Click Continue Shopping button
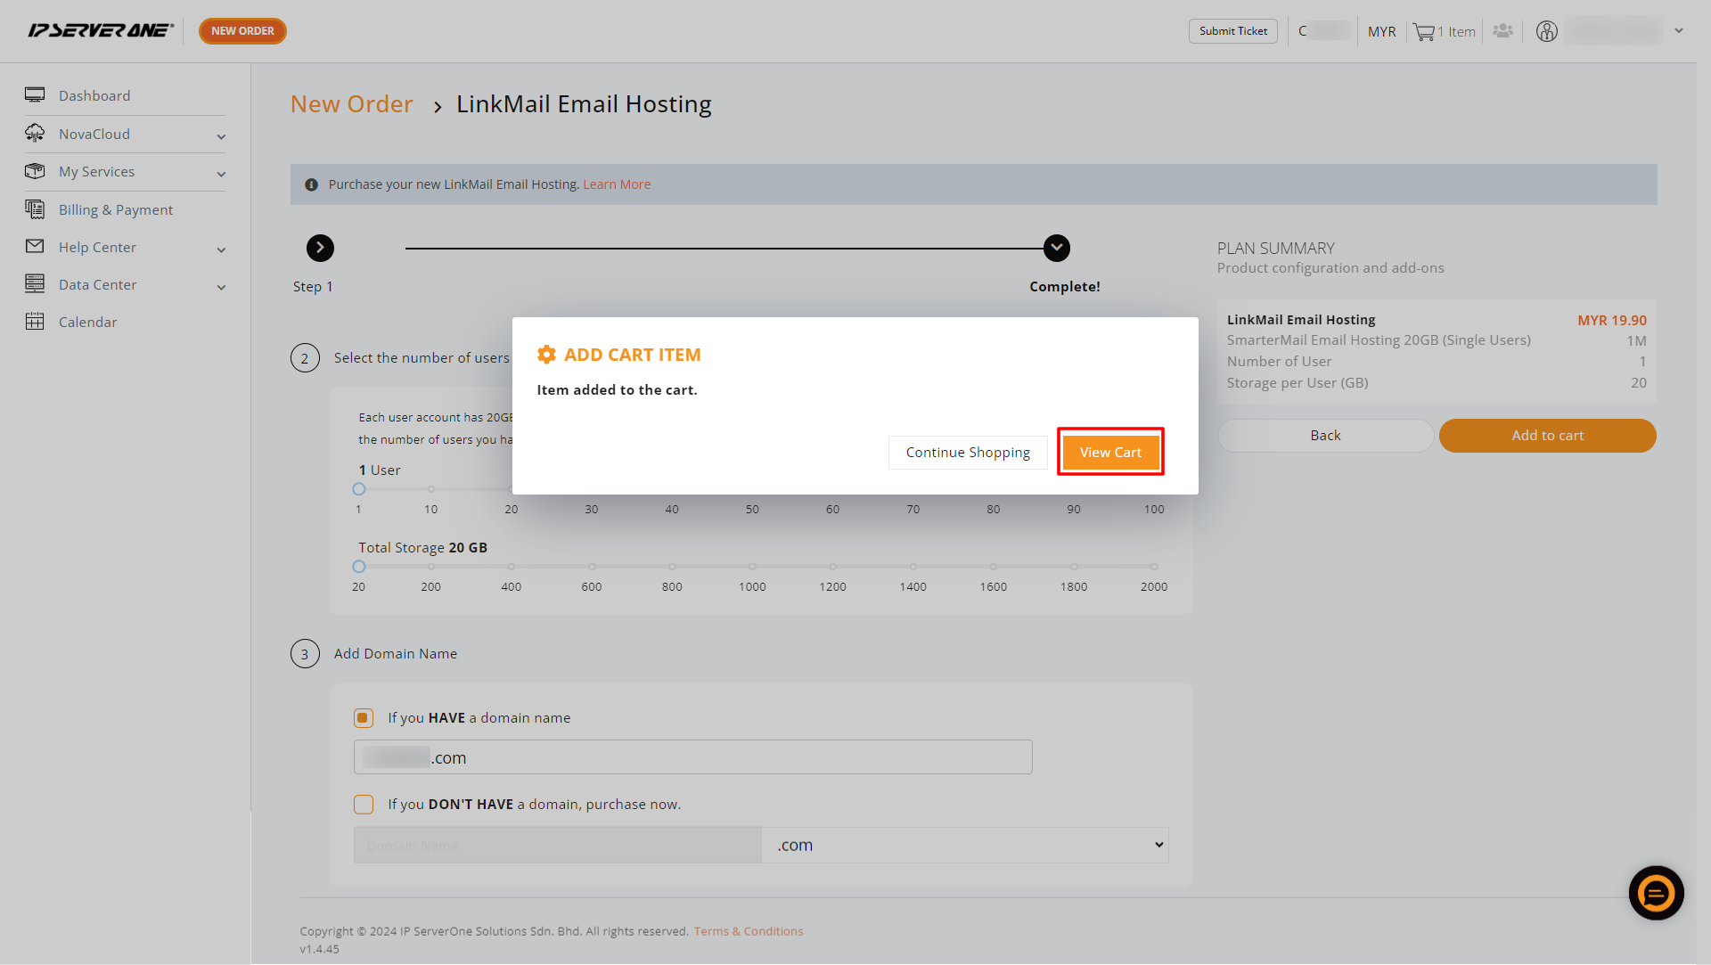The height and width of the screenshot is (965, 1711). click(968, 452)
